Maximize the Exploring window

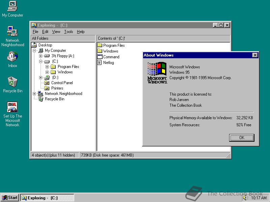pyautogui.click(x=221, y=25)
